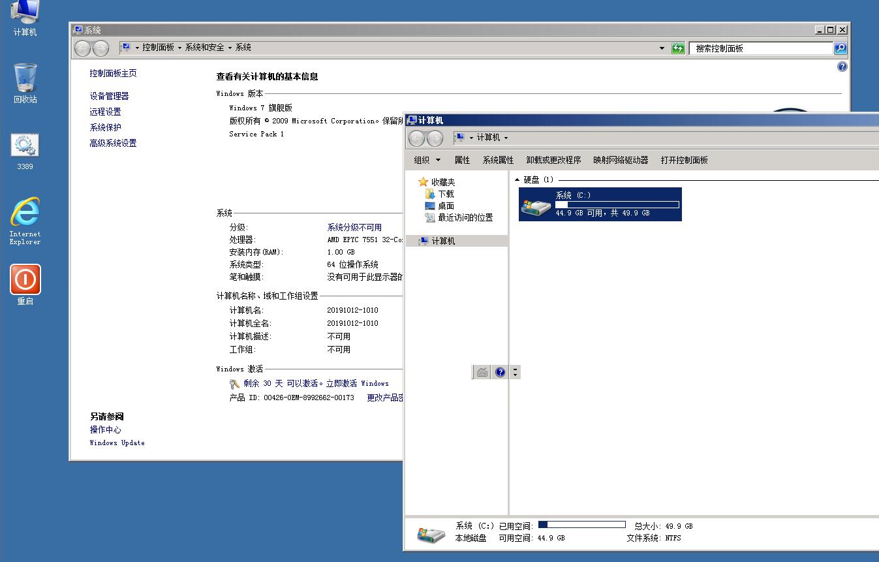Open the 组织 dropdown menu
Viewport: 879px width, 562px height.
point(427,160)
